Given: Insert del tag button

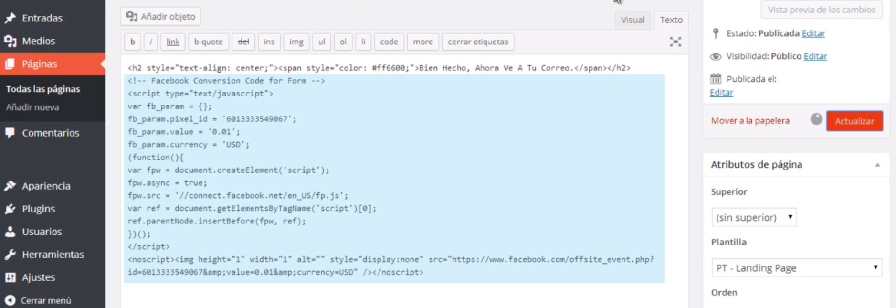Looking at the screenshot, I should 243,42.
